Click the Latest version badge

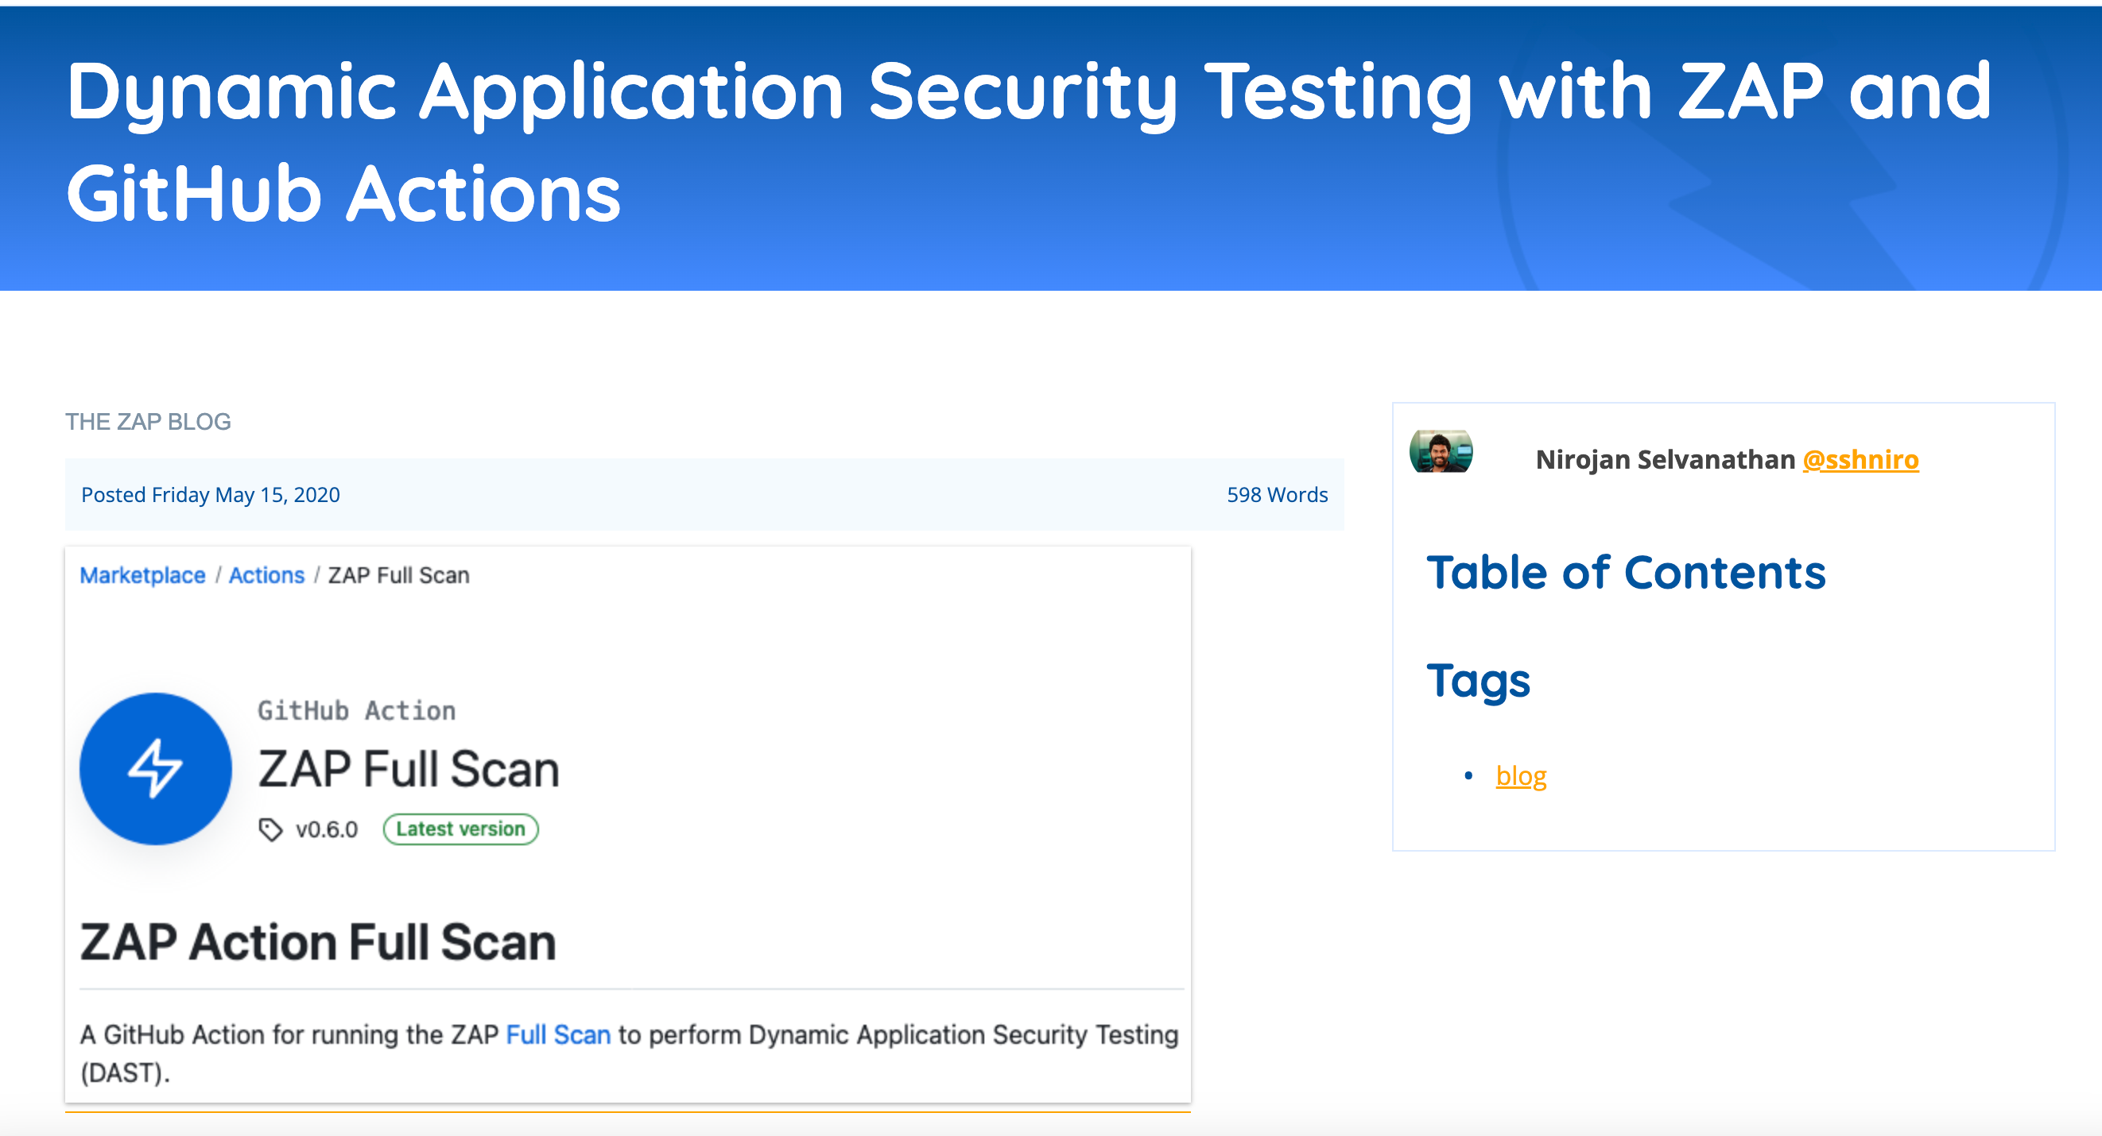460,829
